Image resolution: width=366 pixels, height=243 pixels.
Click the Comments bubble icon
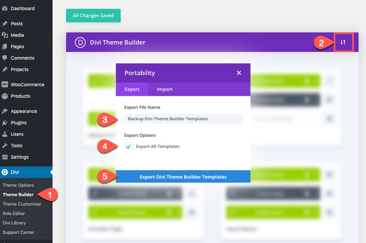point(5,58)
